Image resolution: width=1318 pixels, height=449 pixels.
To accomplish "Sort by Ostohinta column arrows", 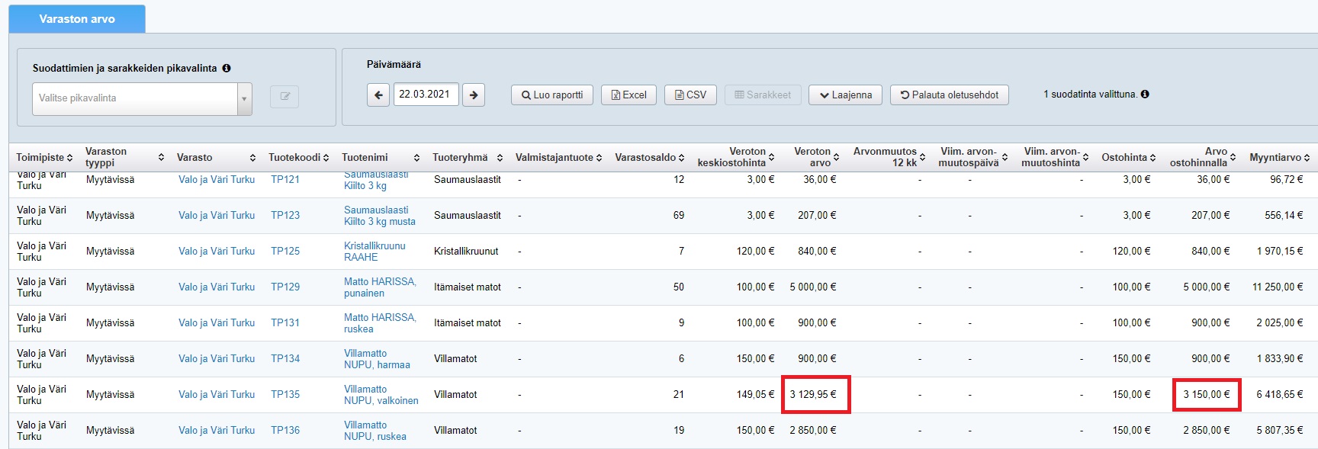I will tap(1152, 158).
